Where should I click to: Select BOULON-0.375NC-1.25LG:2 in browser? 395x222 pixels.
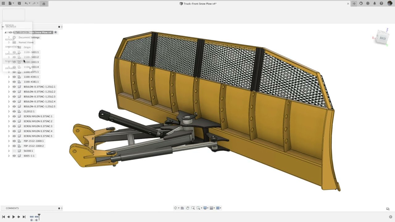coord(39,92)
